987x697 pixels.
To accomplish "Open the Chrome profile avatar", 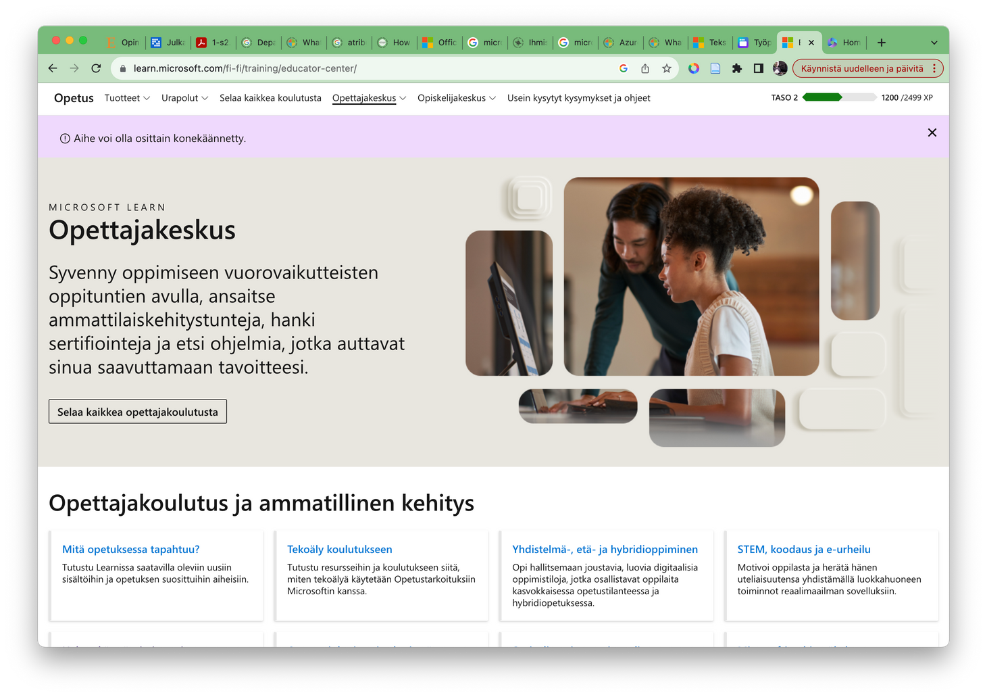I will click(780, 68).
